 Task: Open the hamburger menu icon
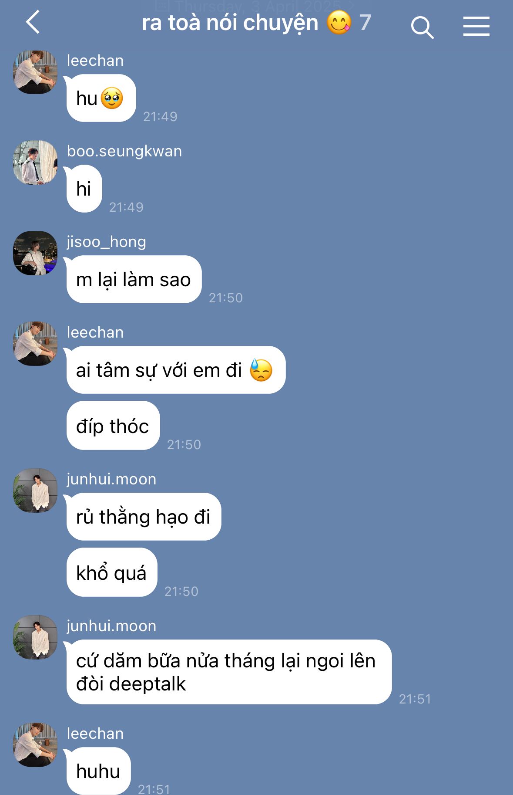[476, 26]
